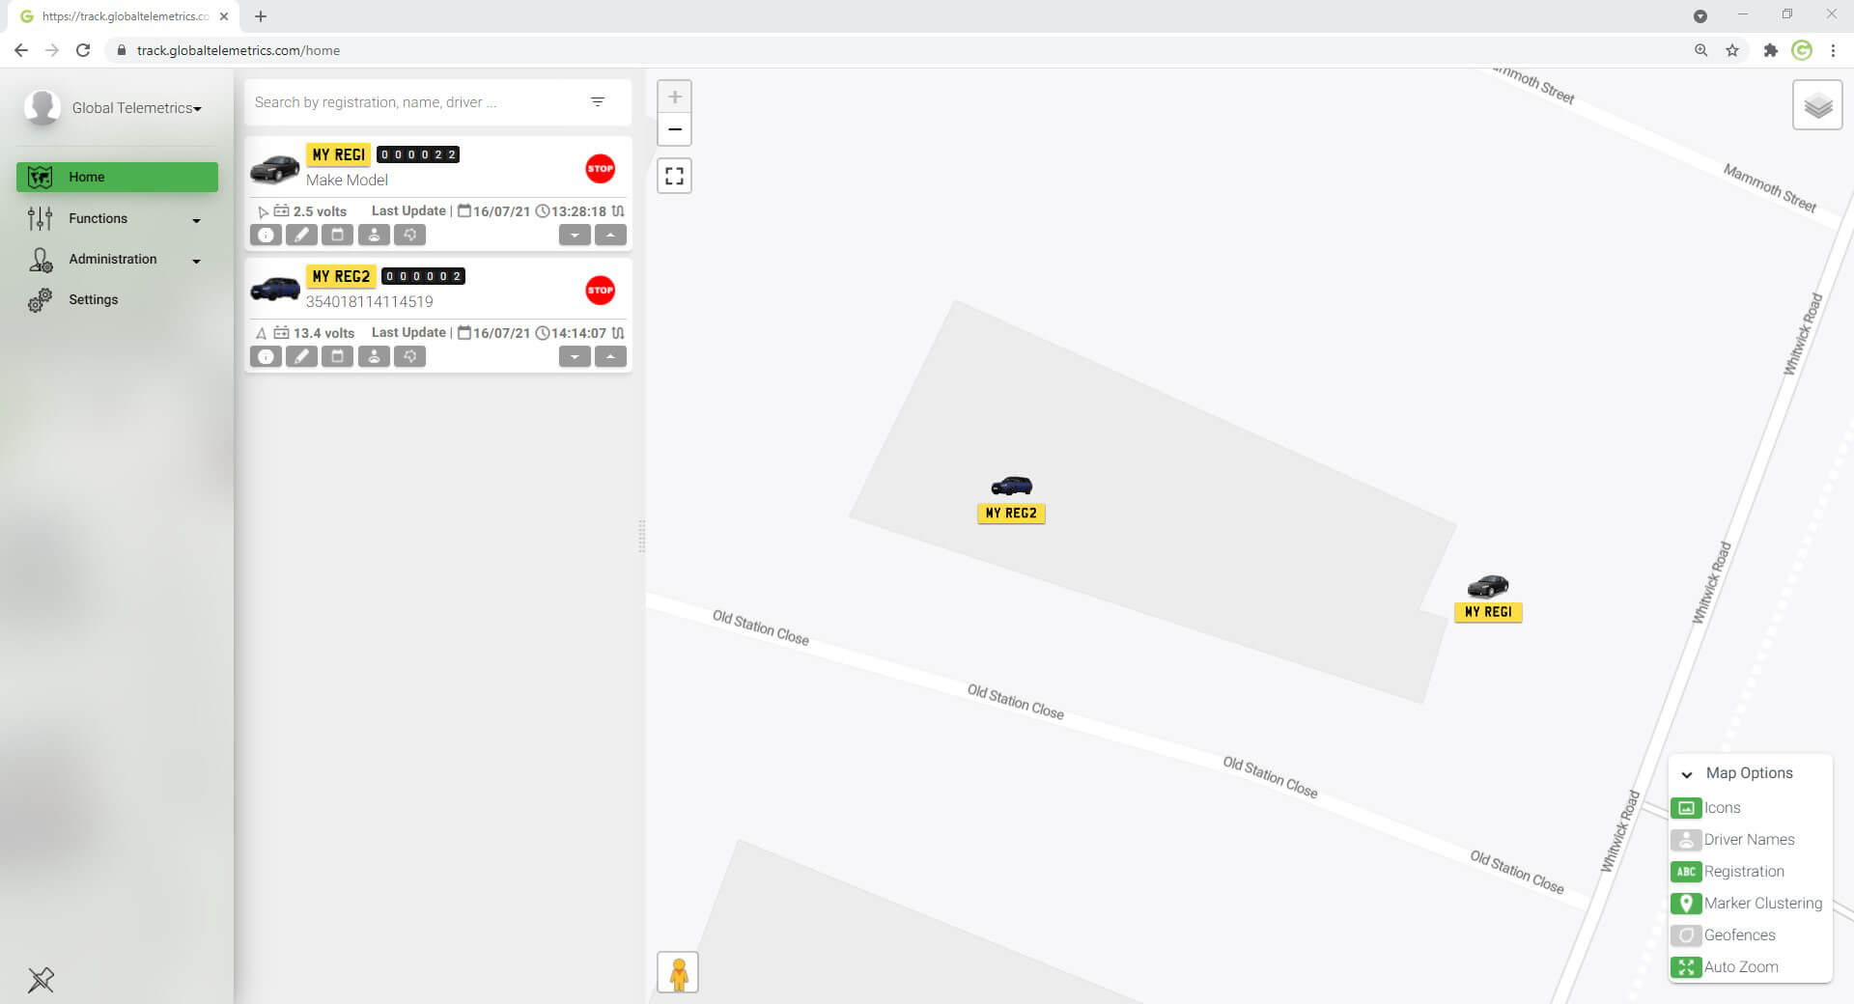Click the driver icon on MY REG2 card
Viewport: 1854px width, 1004px height.
pos(374,356)
